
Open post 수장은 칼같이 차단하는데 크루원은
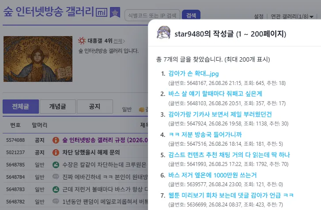click(x=104, y=165)
